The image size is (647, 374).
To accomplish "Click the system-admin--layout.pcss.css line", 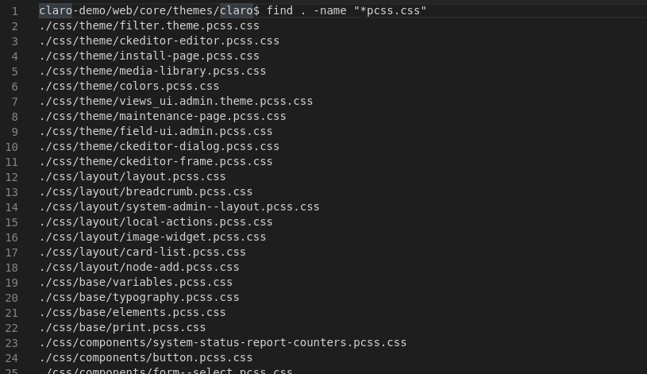I will pyautogui.click(x=179, y=206).
